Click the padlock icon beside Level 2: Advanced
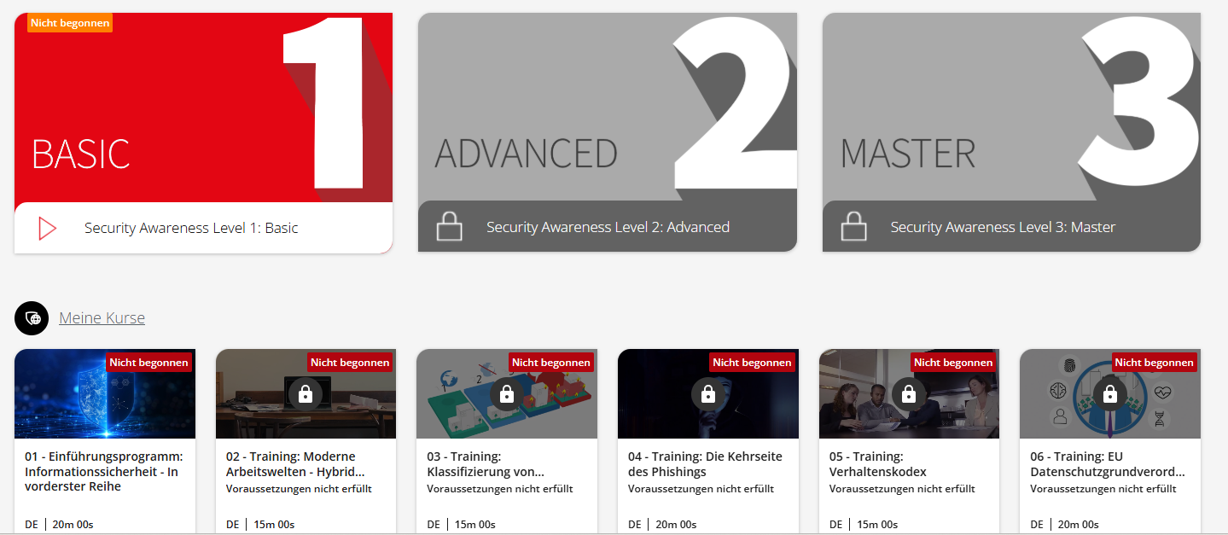This screenshot has width=1228, height=535. [x=450, y=227]
